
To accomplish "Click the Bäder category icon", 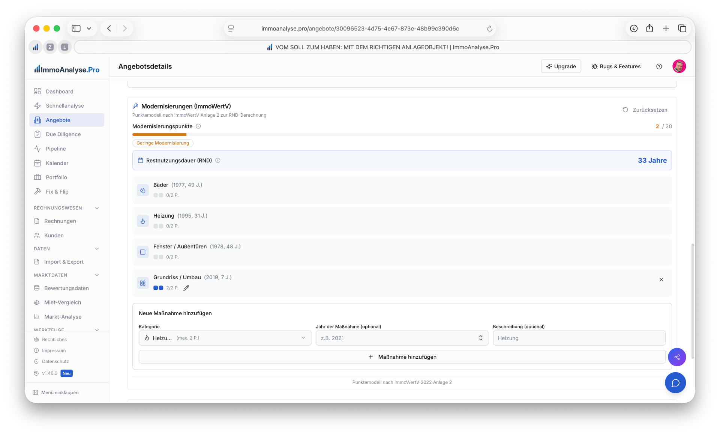I will [143, 190].
